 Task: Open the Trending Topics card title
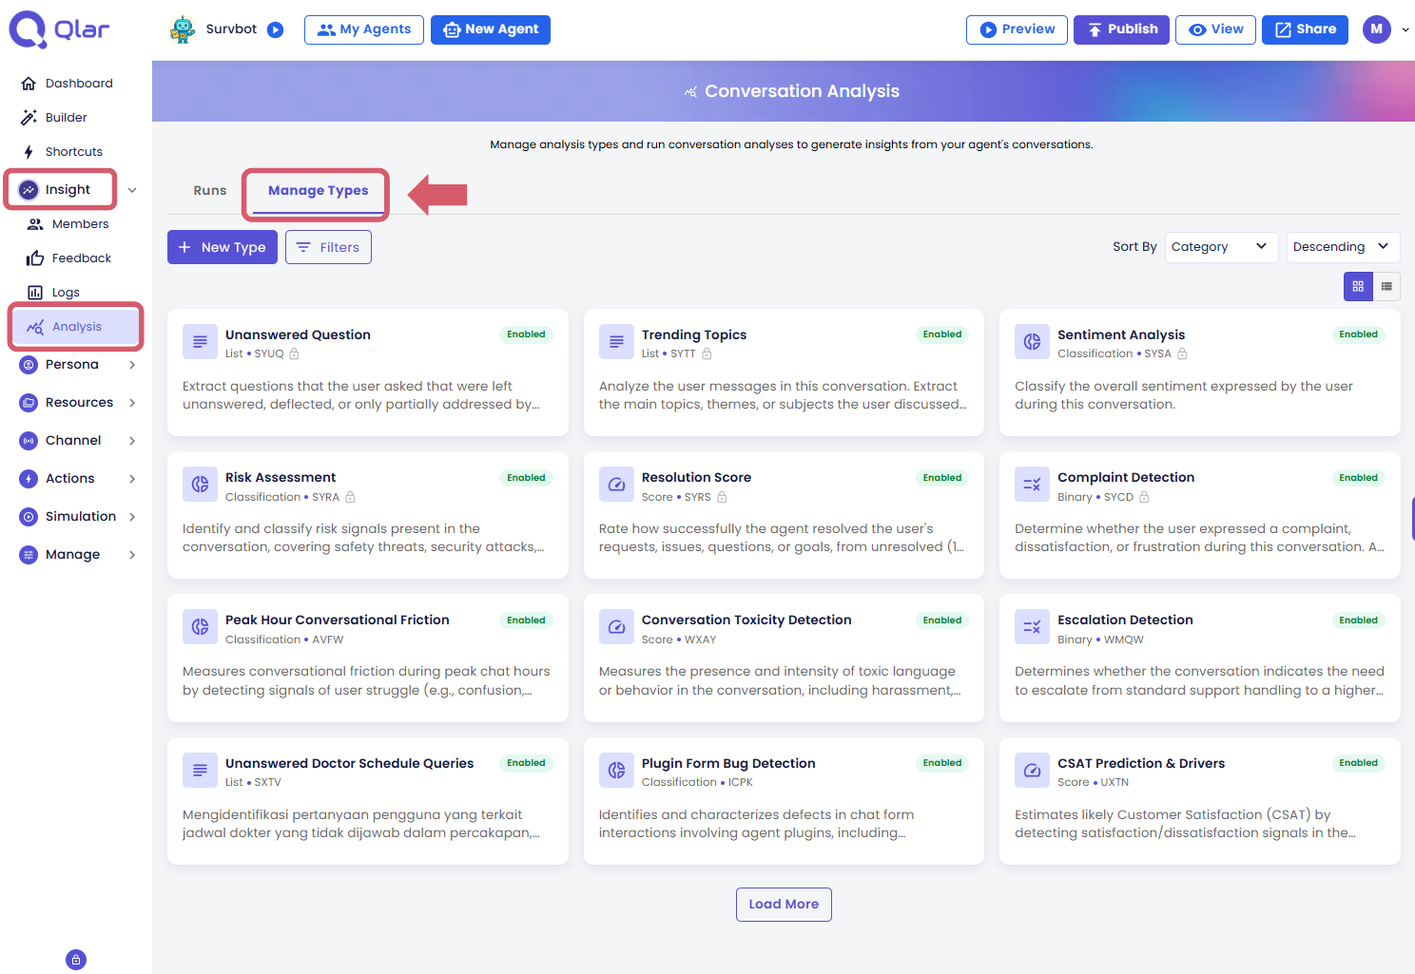click(x=694, y=334)
